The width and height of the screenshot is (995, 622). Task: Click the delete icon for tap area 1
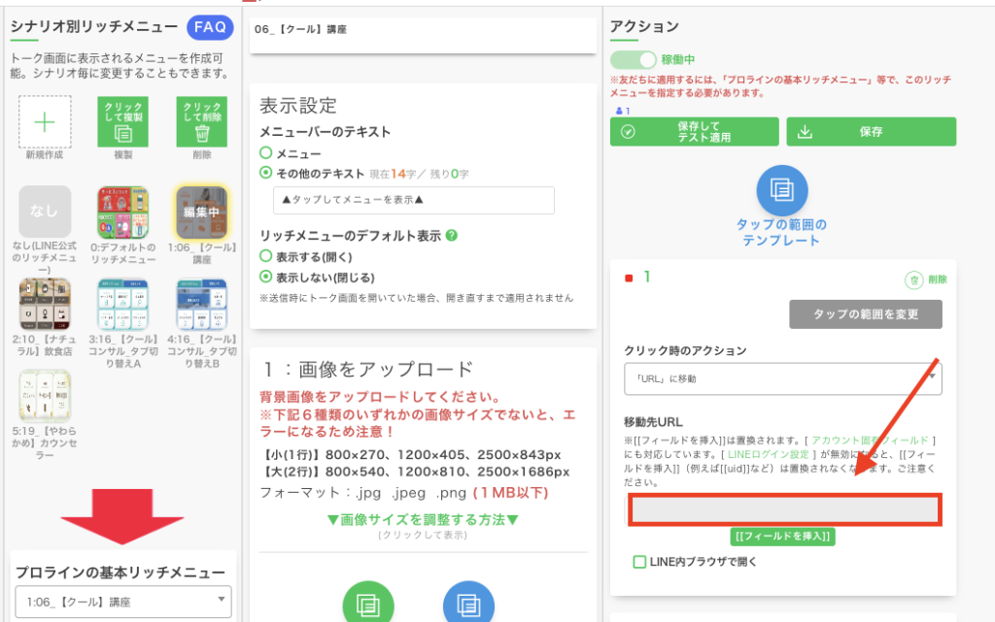(912, 279)
